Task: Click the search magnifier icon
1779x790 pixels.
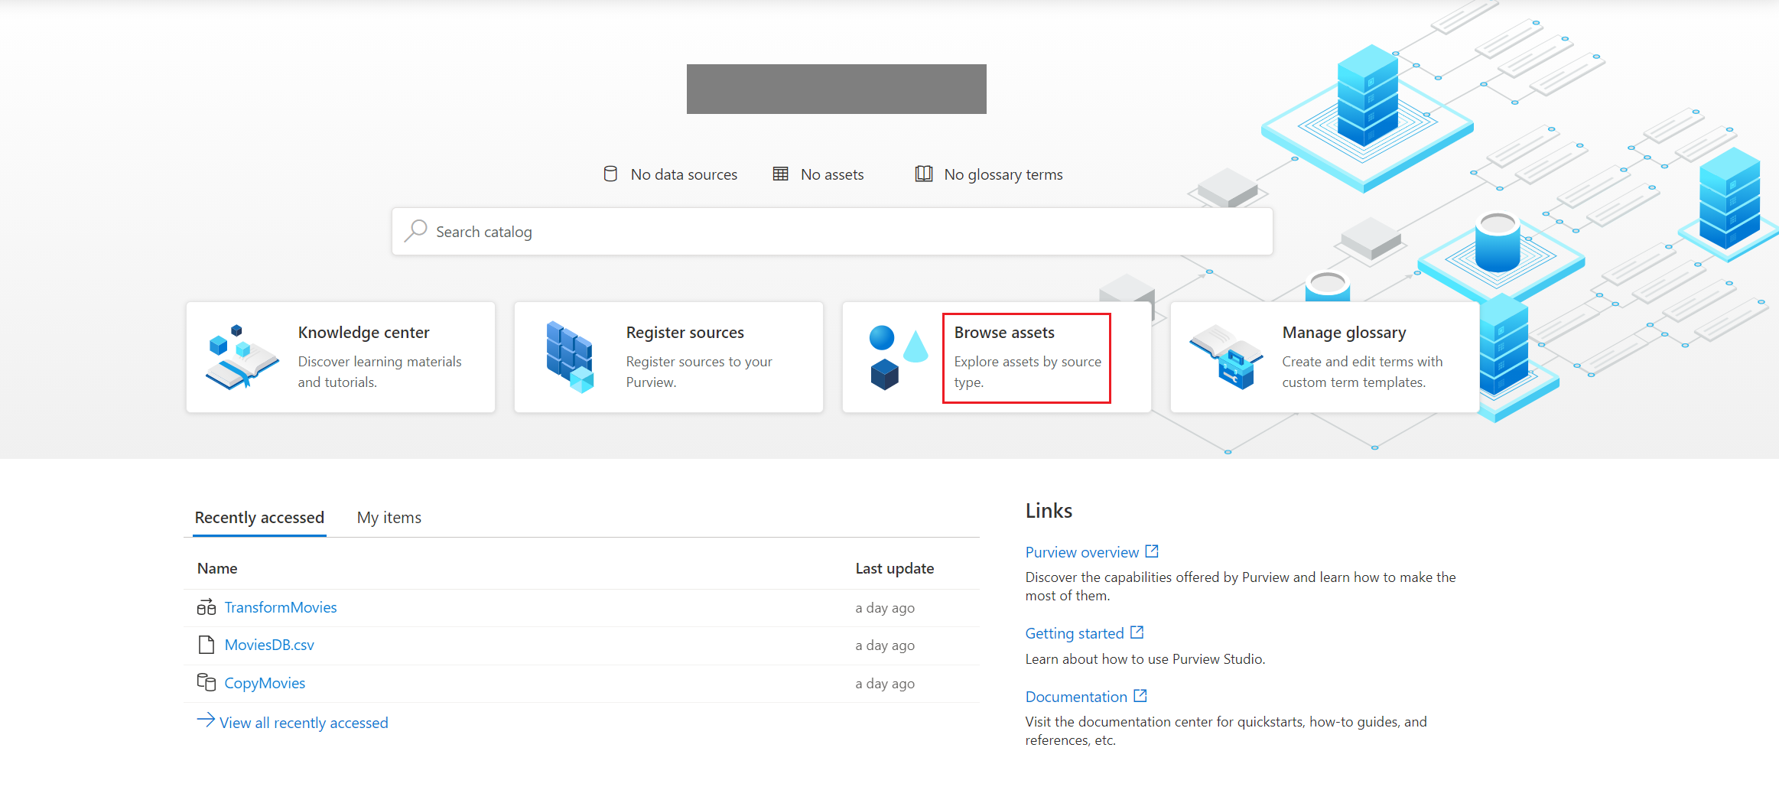Action: point(415,231)
